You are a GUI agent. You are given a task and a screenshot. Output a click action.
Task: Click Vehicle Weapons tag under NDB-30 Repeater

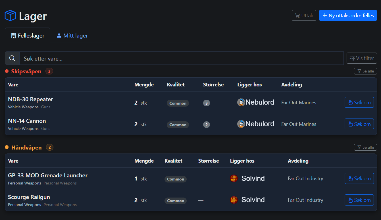[23, 107]
